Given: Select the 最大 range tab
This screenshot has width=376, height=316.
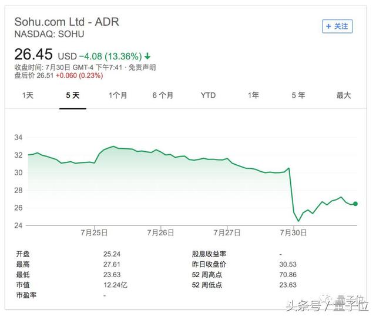Looking at the screenshot, I should [344, 95].
